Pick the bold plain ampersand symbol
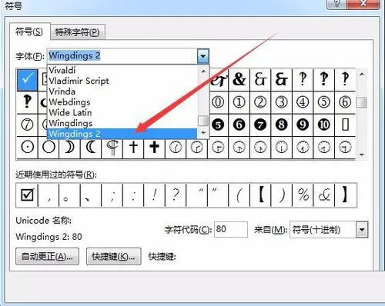The height and width of the screenshot is (306, 385). coord(239,79)
